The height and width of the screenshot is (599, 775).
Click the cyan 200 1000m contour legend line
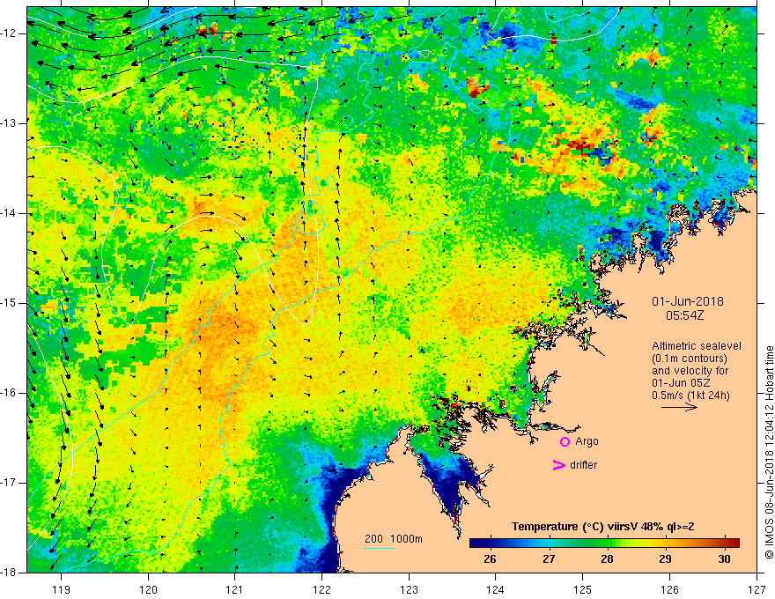click(x=380, y=548)
